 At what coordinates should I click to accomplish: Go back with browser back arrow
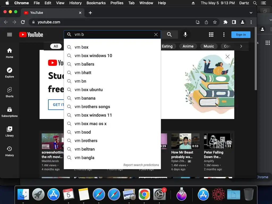(6, 22)
